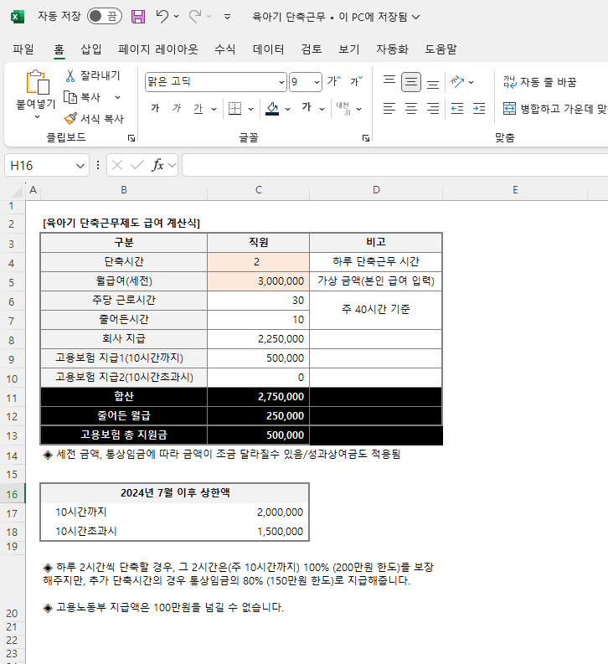Switch to the 삽입 tab
608x664 pixels.
coord(91,49)
